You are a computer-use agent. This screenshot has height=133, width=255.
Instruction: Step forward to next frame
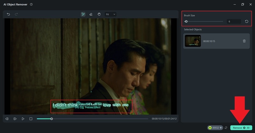point(15,119)
